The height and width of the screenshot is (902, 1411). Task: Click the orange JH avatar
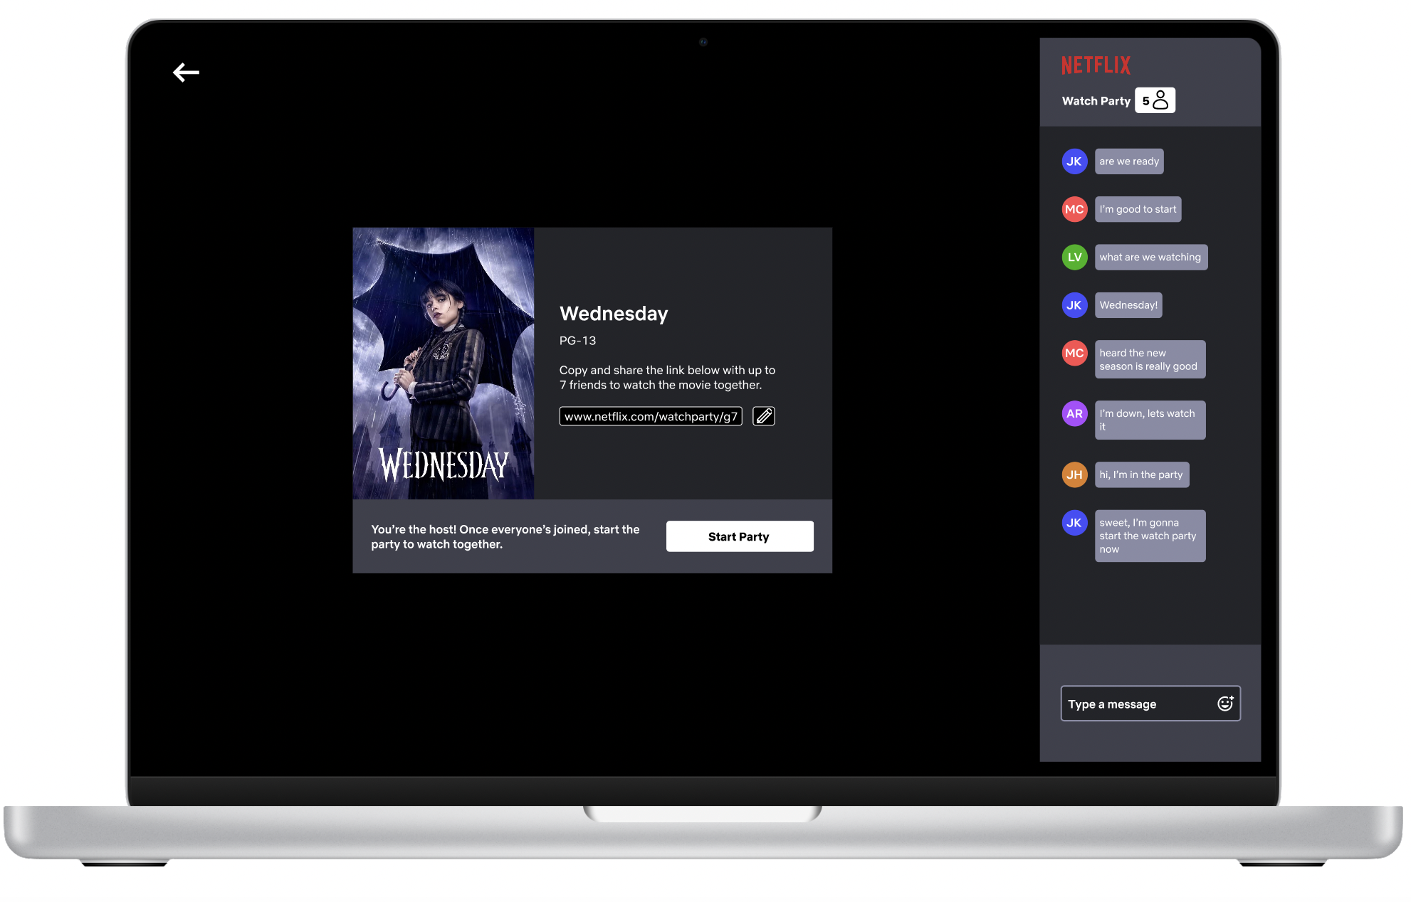point(1074,474)
